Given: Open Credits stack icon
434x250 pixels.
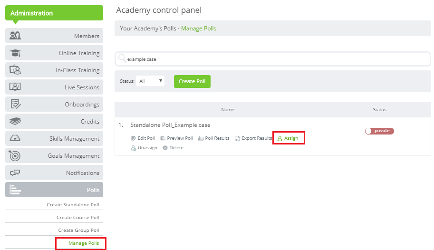Looking at the screenshot, I should coord(15,121).
